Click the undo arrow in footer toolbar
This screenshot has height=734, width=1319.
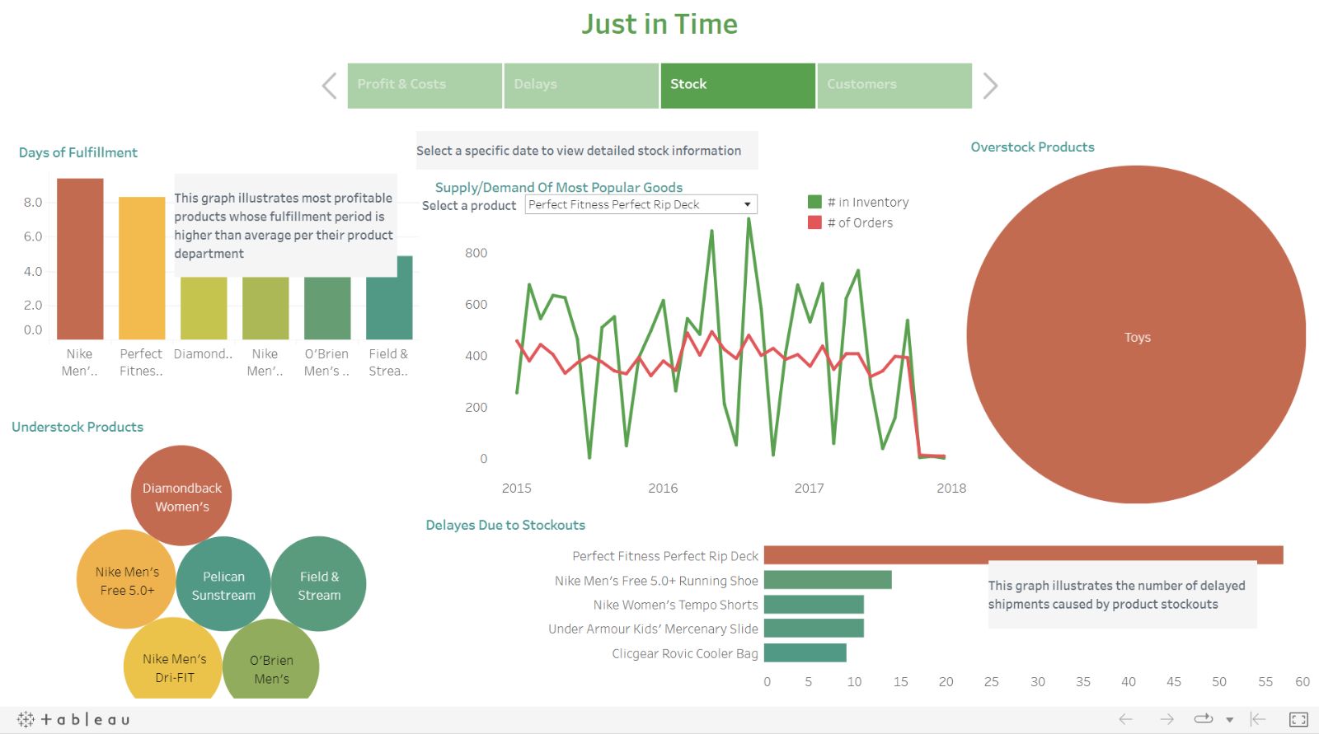(1125, 719)
